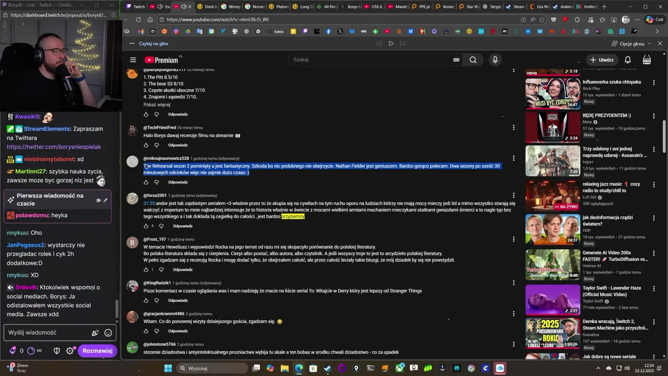Image resolution: width=668 pixels, height=376 pixels.
Task: Reply to forsa2001 comment with Odpowiedz
Action: coord(183,226)
